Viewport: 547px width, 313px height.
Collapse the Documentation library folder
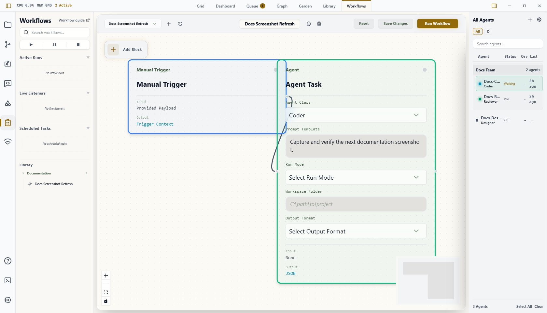(23, 173)
